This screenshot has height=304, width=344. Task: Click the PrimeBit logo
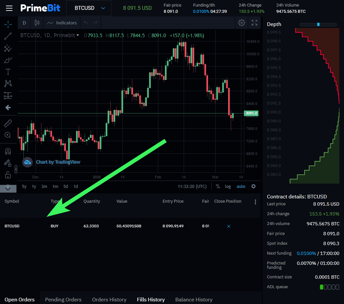coord(40,8)
